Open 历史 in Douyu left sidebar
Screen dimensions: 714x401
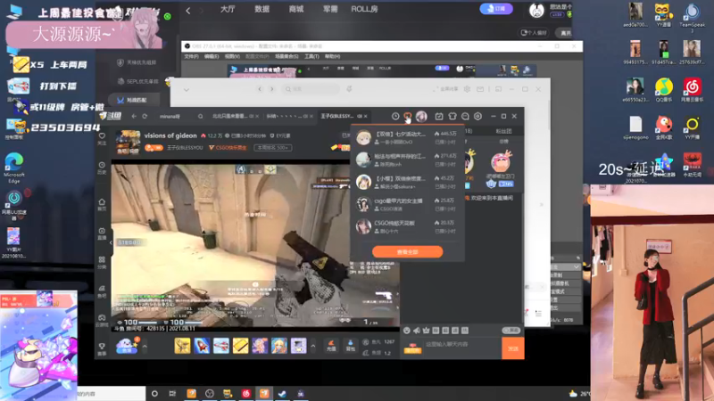[x=102, y=168]
